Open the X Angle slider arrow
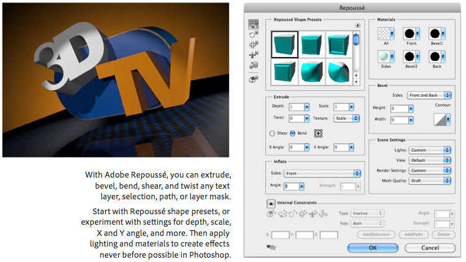 point(307,147)
